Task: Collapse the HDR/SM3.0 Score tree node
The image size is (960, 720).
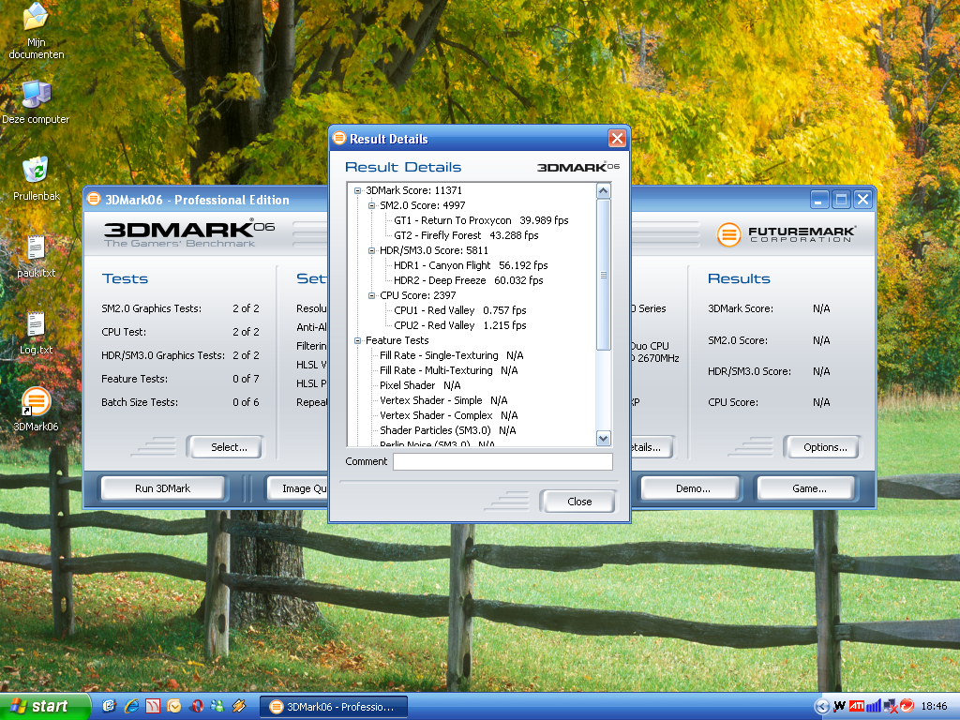Action: point(371,250)
